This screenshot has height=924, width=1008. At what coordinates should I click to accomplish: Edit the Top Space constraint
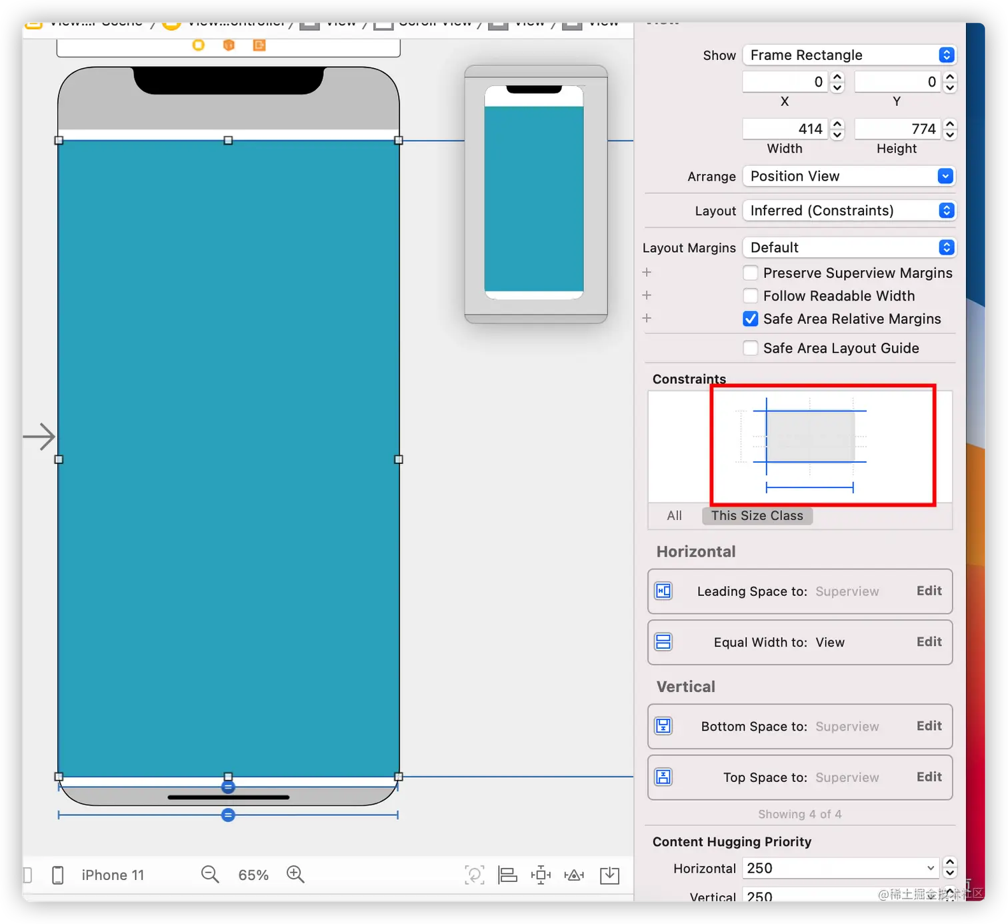coord(929,777)
